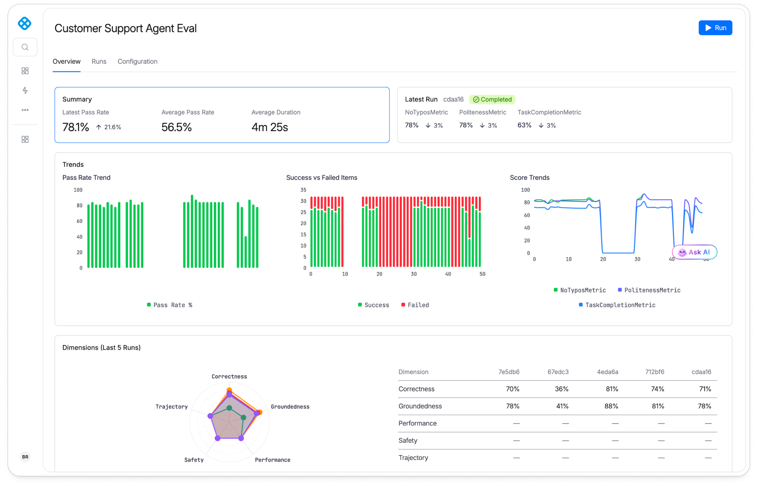Click the 7e5db6 column header
Viewport: 758px width, 488px height.
[x=509, y=372]
